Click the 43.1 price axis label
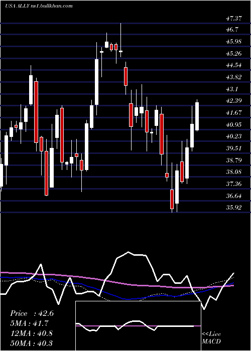Viewport: 251px width, 351px height. (x=232, y=89)
